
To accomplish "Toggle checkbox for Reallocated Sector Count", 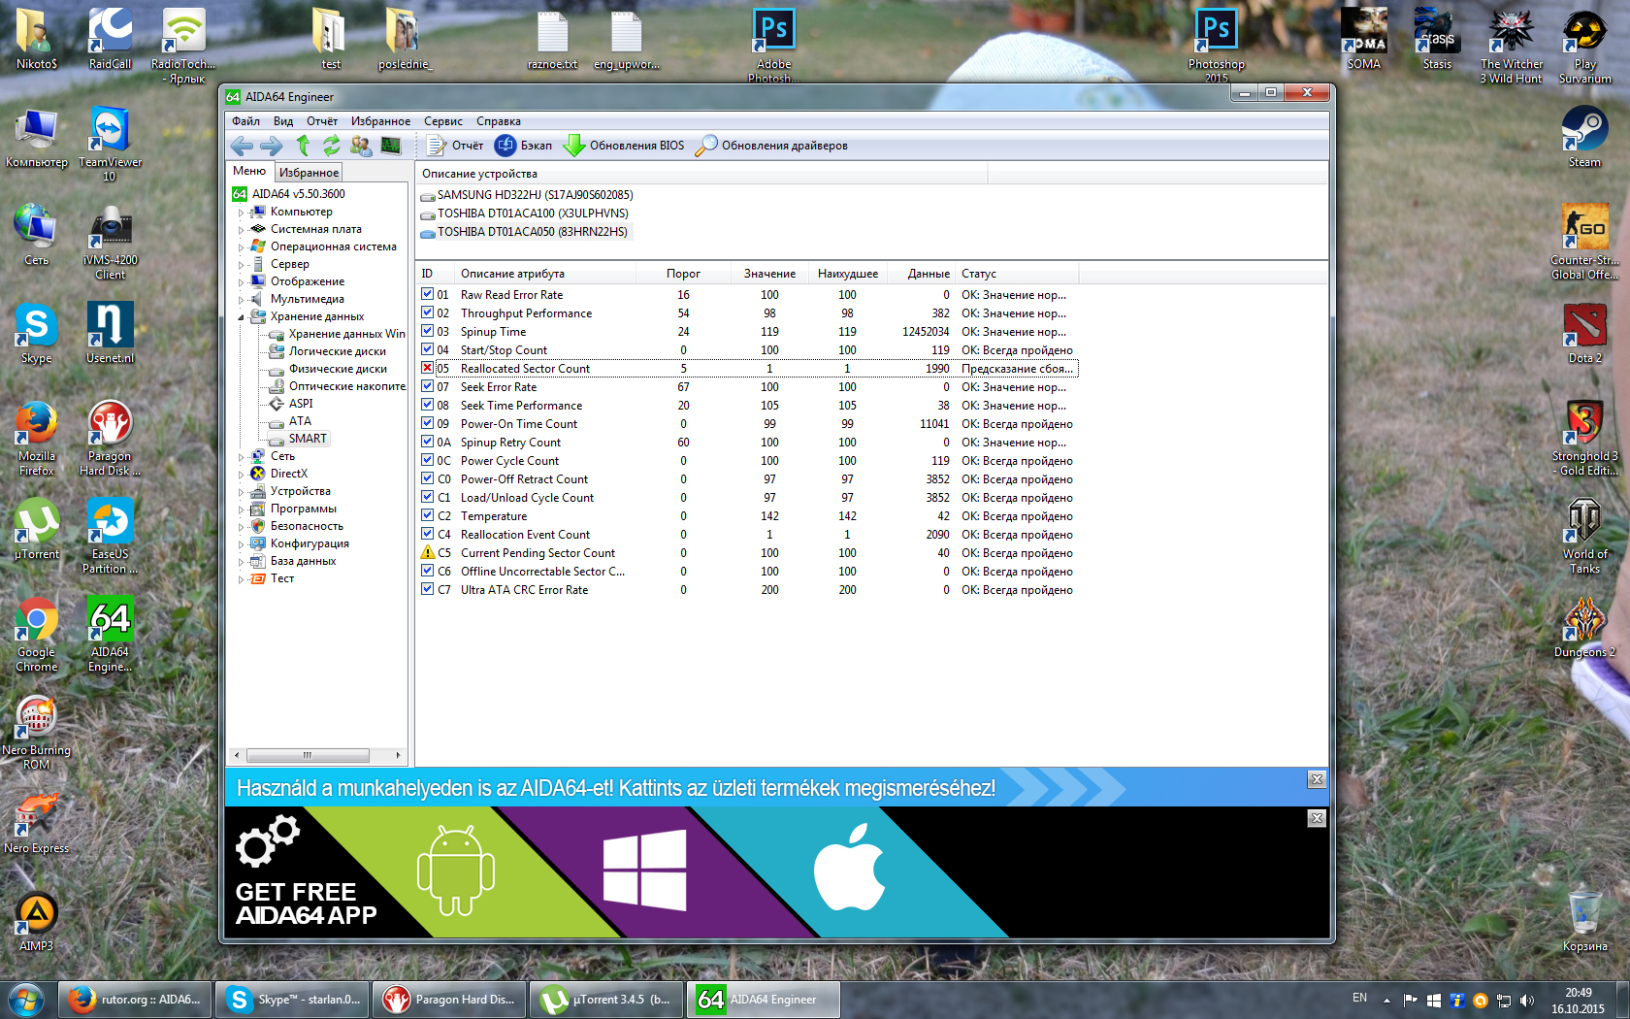I will click(x=427, y=368).
